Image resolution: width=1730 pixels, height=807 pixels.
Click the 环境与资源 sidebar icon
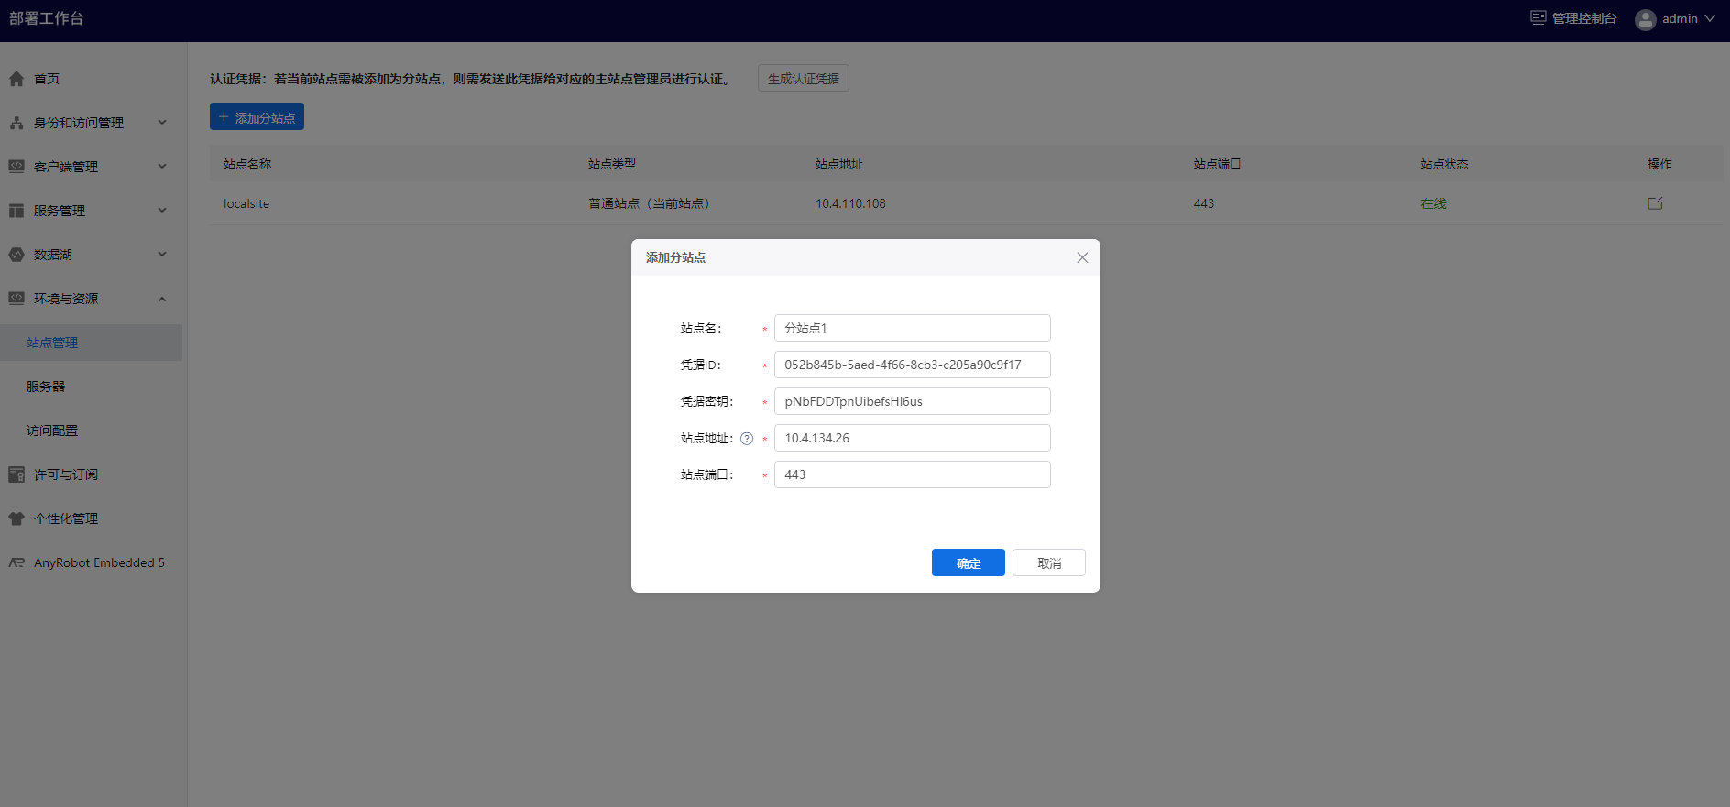click(16, 299)
